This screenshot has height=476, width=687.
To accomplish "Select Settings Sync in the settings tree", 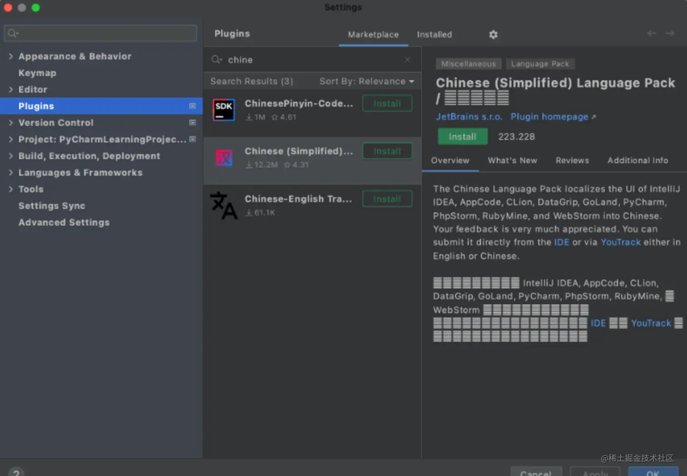I will 52,206.
